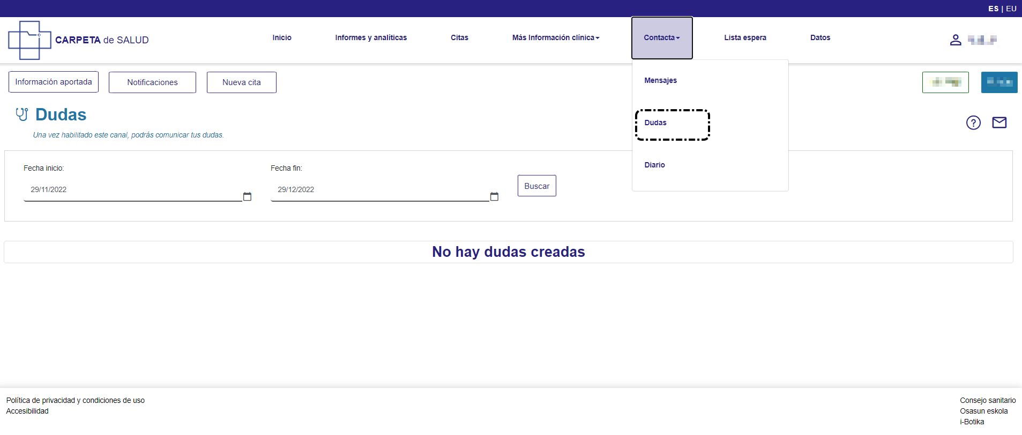The width and height of the screenshot is (1022, 435).
Task: Click the Notificaciones button
Action: 152,82
